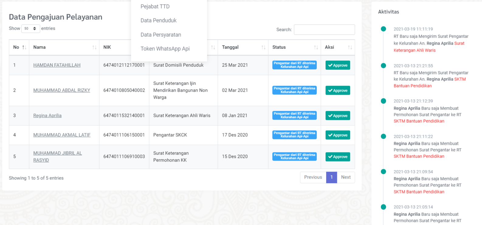Approve MUHAMMAD JIBRIL AL RASYID's request
This screenshot has width=482, height=225.
point(338,157)
